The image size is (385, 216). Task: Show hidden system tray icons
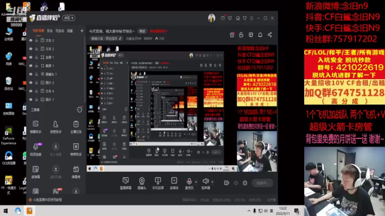[x=249, y=211]
